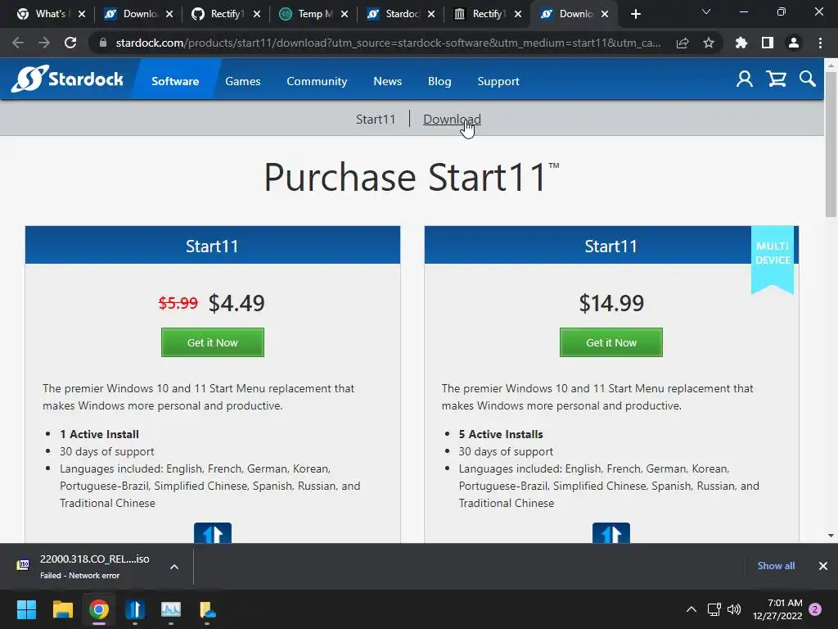Open the notification count badge

[x=816, y=609]
